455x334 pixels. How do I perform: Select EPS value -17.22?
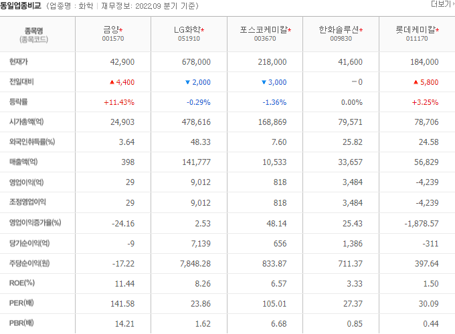(x=123, y=264)
